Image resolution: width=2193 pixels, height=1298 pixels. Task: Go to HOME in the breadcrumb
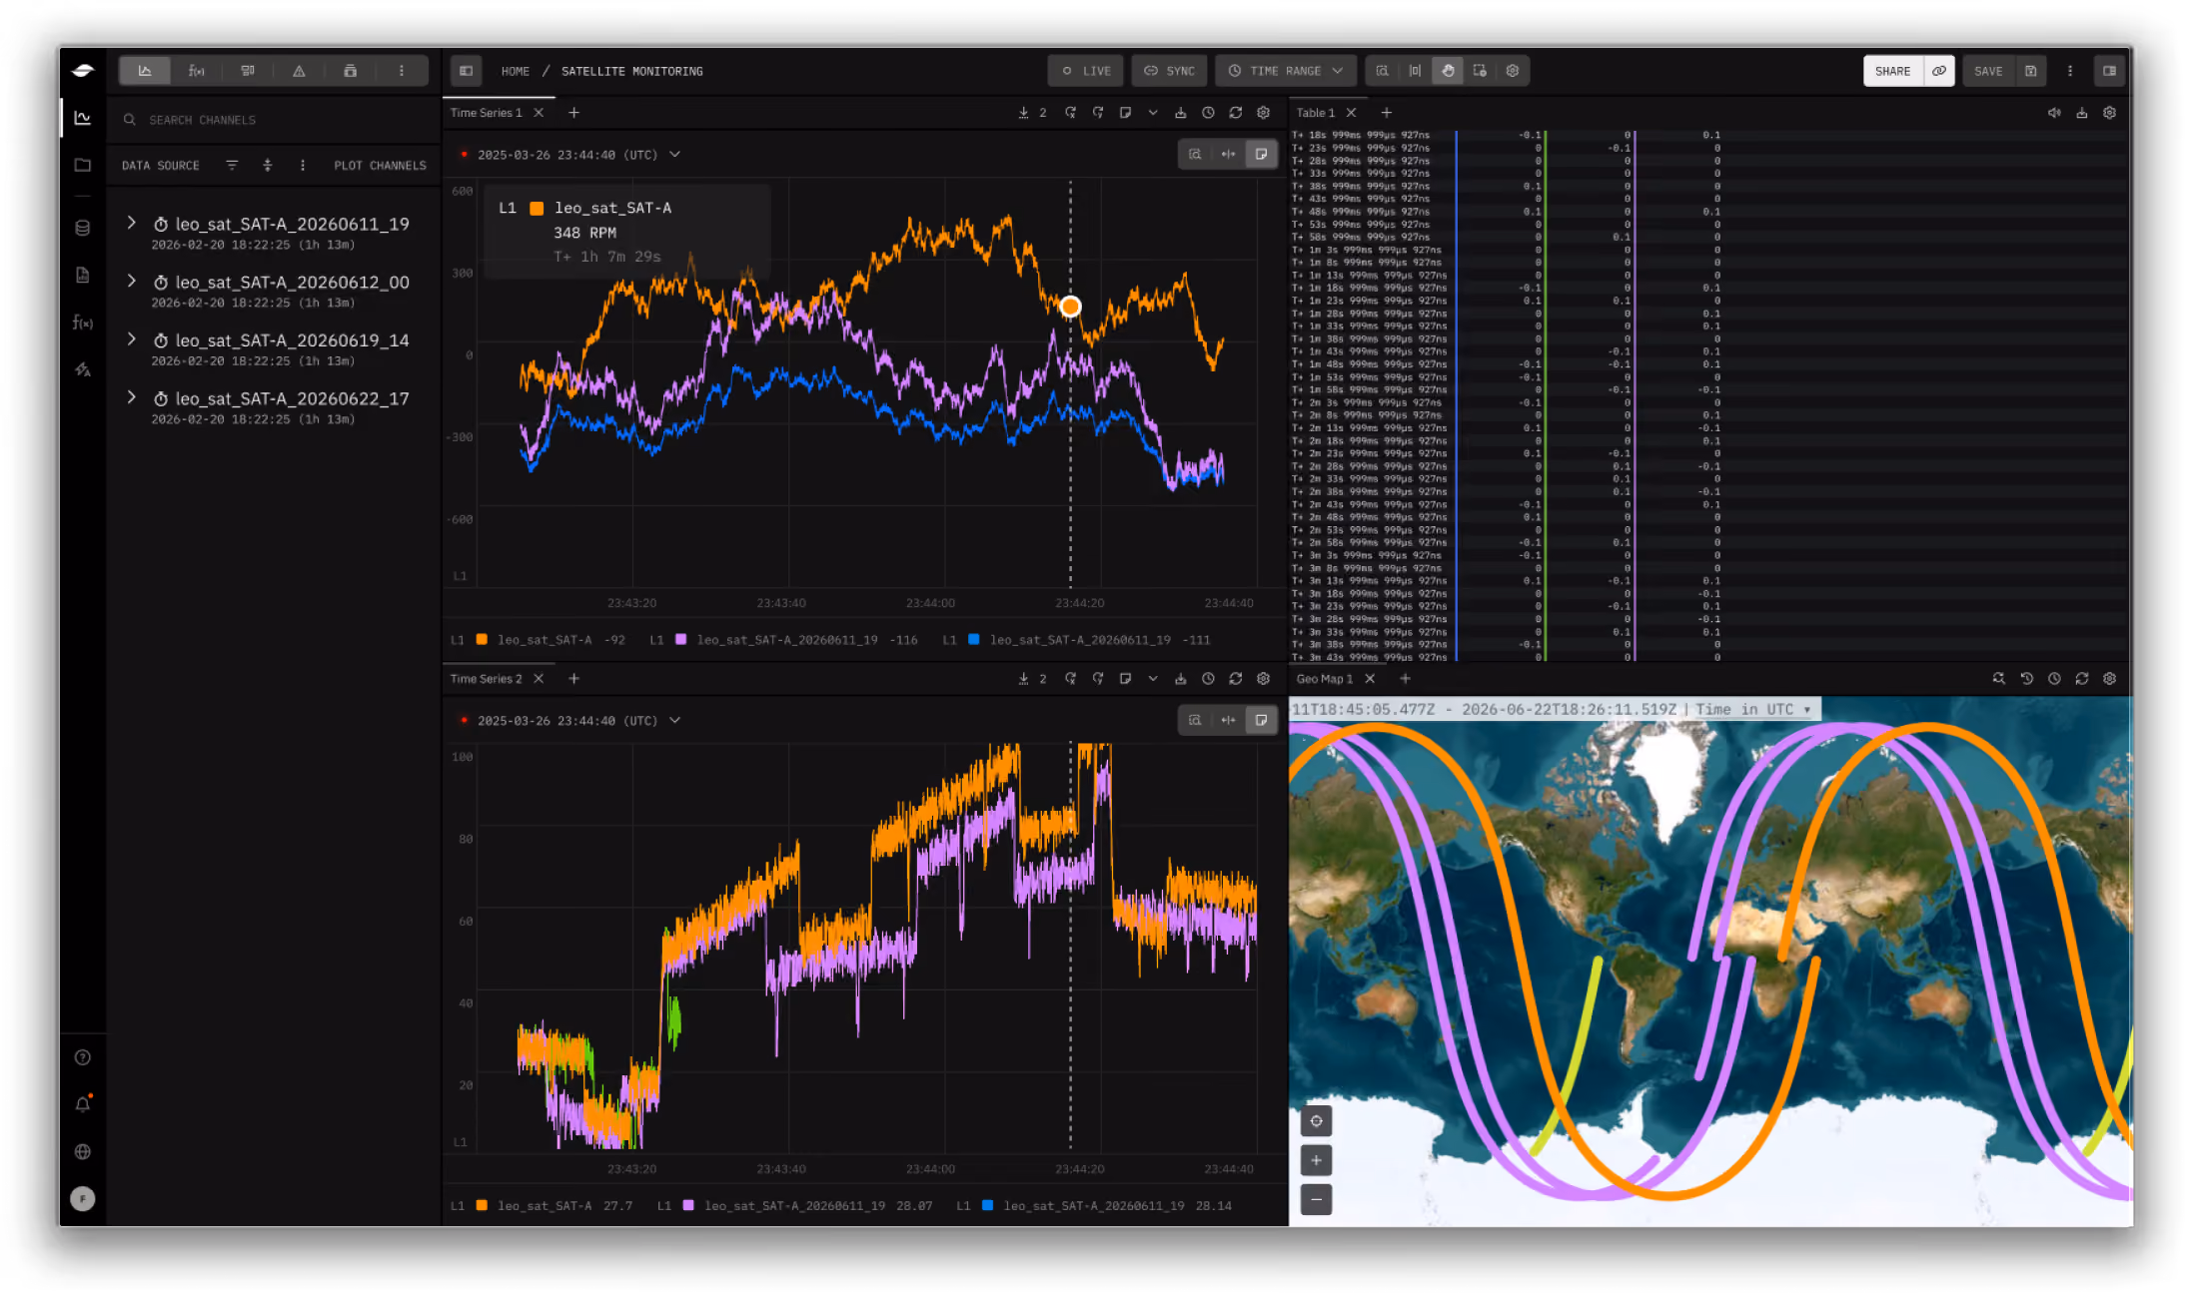(516, 71)
